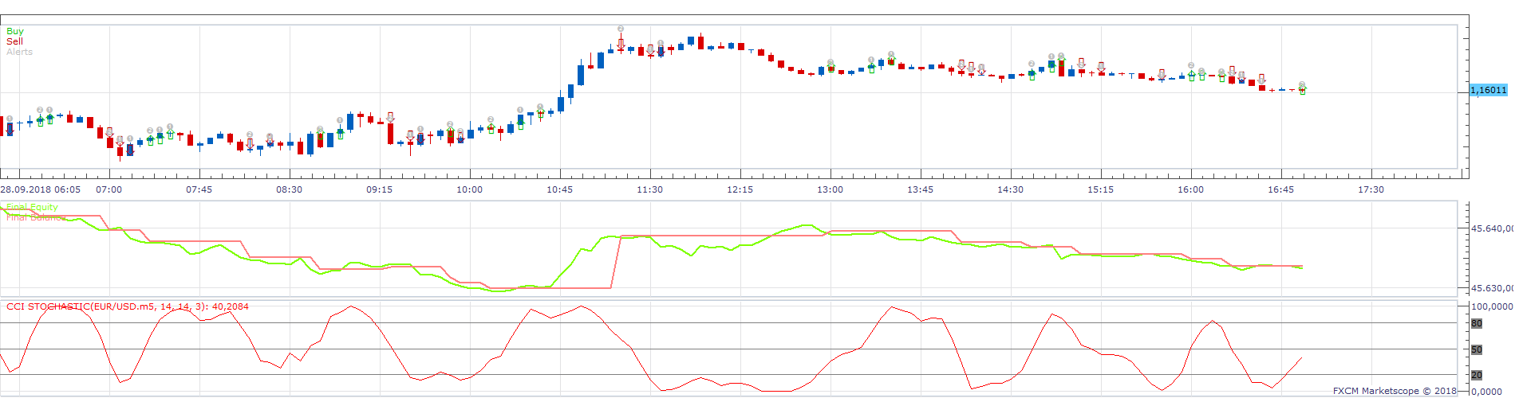Screen dimensions: 1515x398
Task: Click the 10:45 time axis label
Action: (560, 189)
